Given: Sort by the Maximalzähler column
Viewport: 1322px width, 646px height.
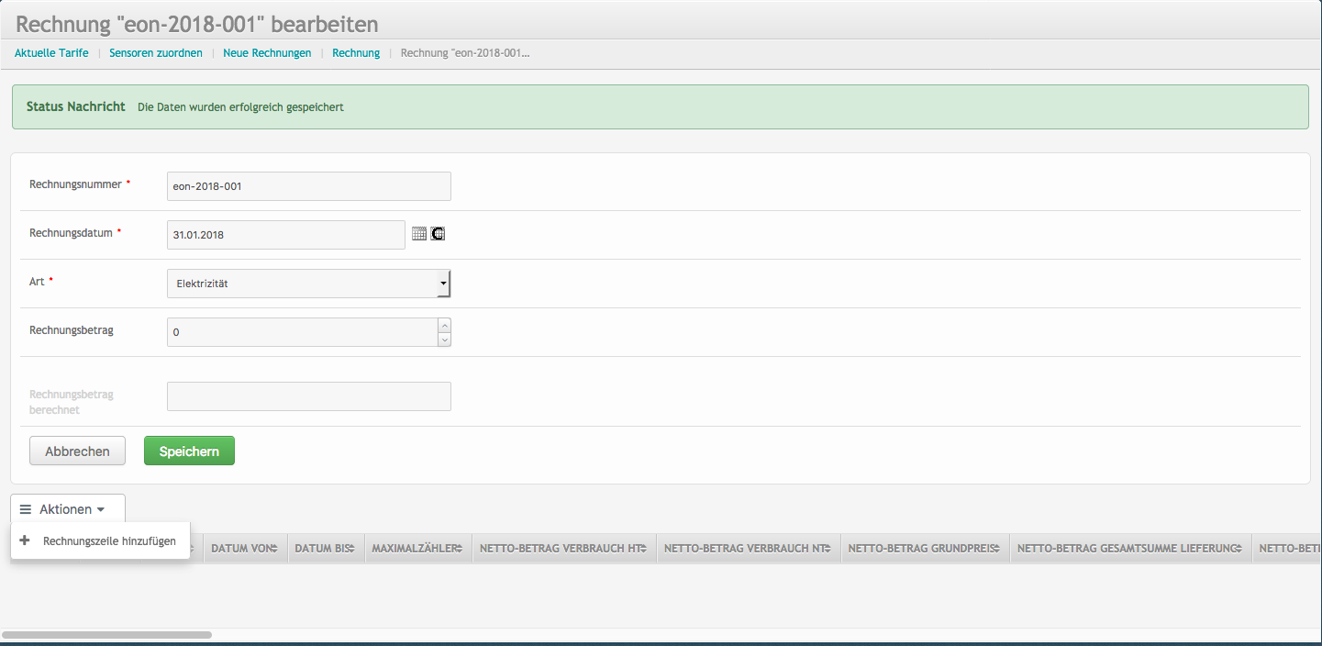Looking at the screenshot, I should (417, 549).
